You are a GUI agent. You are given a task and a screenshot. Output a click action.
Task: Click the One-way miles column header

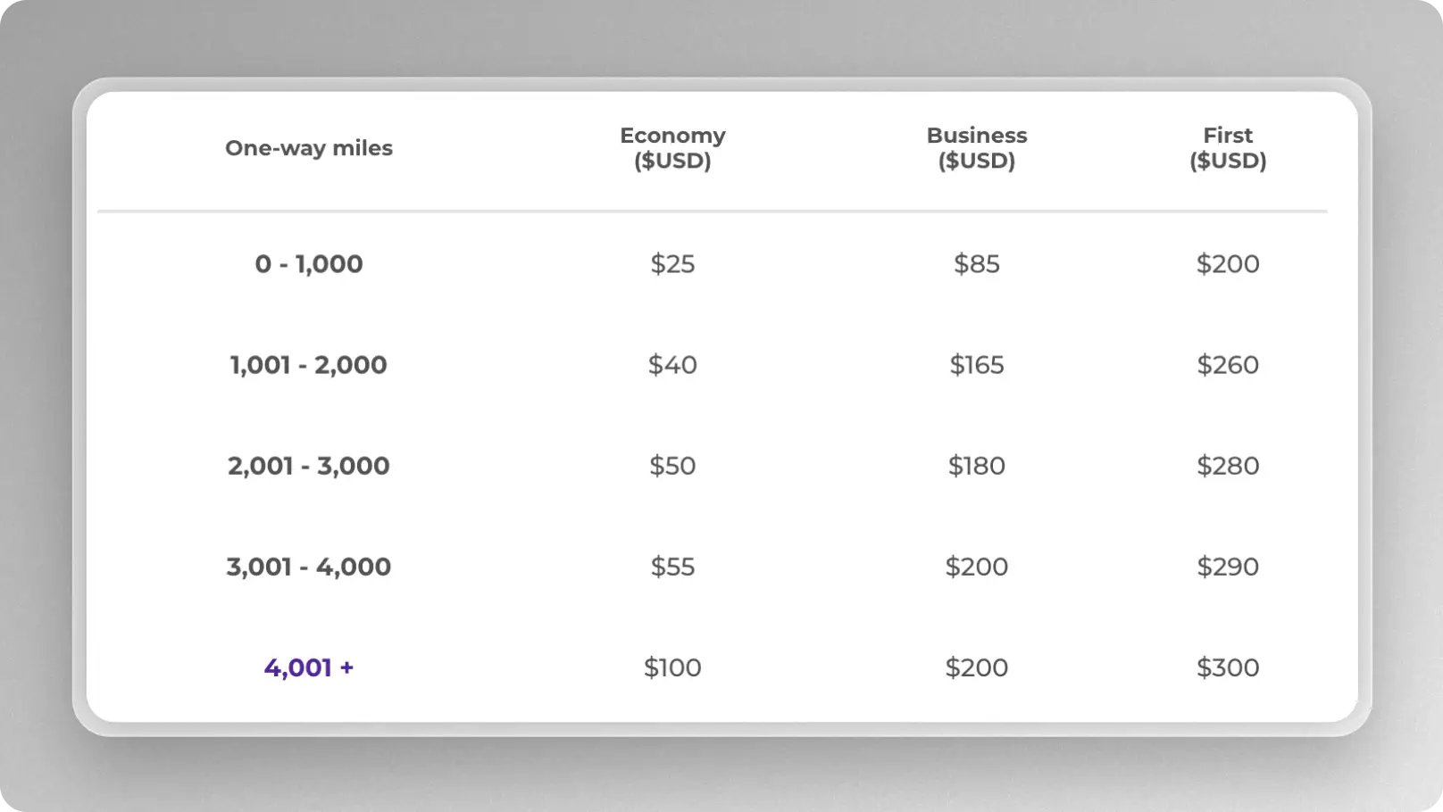tap(309, 148)
